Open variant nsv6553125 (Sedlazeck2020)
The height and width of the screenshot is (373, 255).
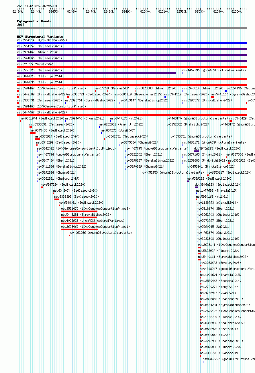pyautogui.click(x=40, y=70)
